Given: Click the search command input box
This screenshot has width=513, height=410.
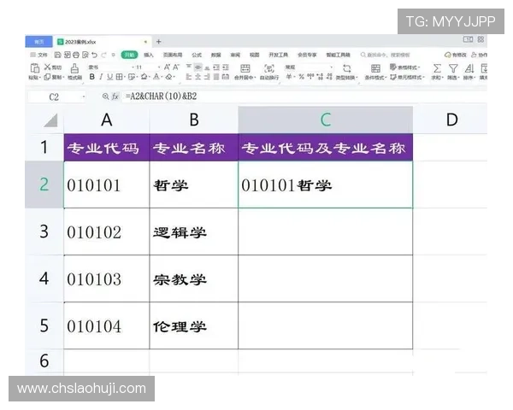Looking at the screenshot, I should 386,55.
